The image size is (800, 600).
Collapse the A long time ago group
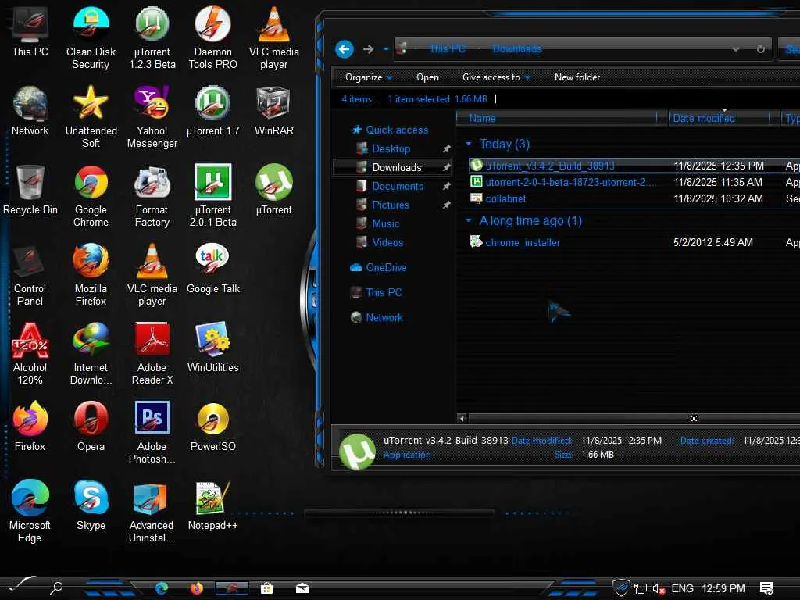pyautogui.click(x=469, y=221)
